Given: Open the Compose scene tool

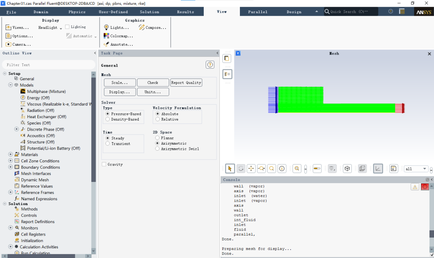Looking at the screenshot, I should click(x=153, y=27).
